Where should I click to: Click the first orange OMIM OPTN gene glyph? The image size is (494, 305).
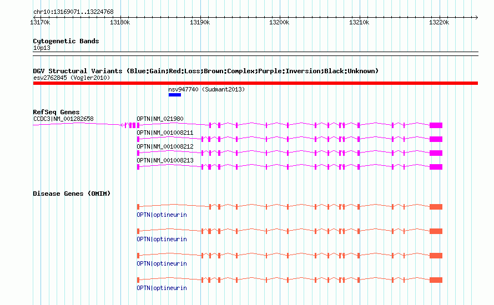click(290, 207)
